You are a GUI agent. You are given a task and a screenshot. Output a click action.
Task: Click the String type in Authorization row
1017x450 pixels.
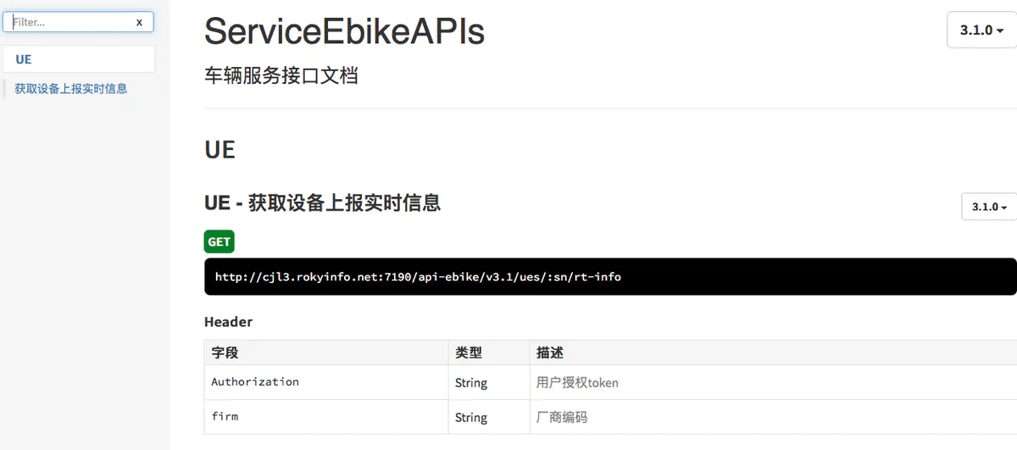click(x=471, y=383)
